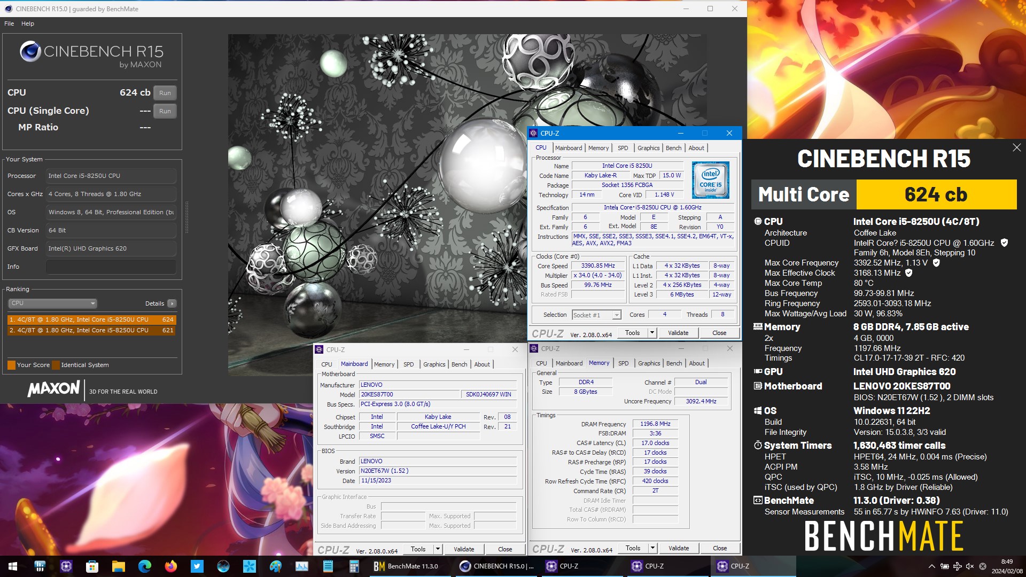Open the Paint palette icon on taskbar
1026x577 pixels.
(x=275, y=566)
